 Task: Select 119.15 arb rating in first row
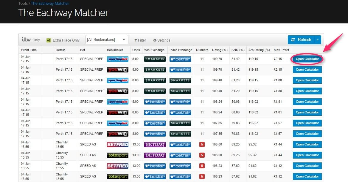[x=253, y=59]
